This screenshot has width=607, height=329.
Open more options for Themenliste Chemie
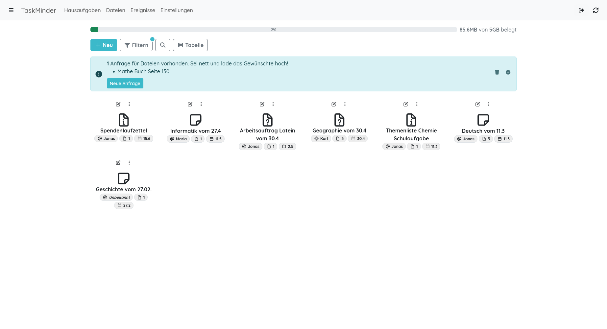(417, 104)
